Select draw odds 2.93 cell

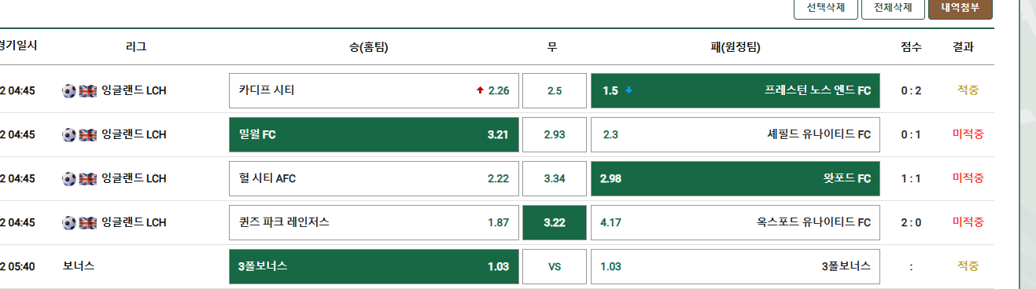coord(555,134)
